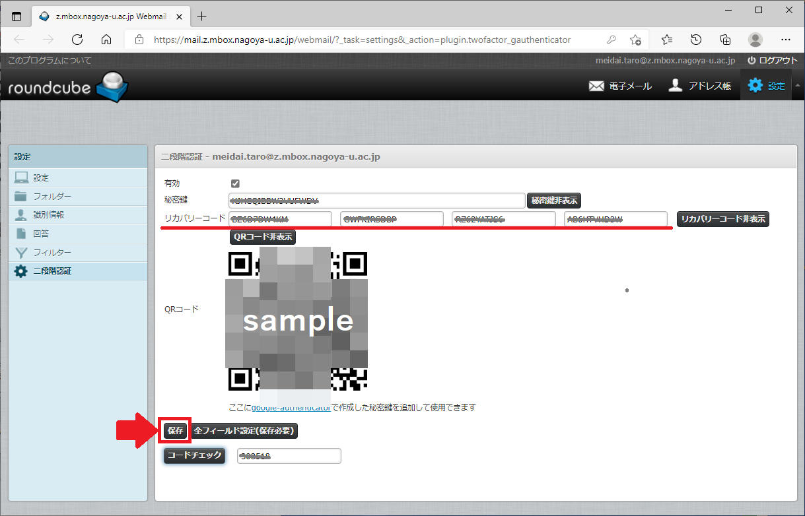805x516 pixels.
Task: Go to browser home page
Action: (x=106, y=39)
